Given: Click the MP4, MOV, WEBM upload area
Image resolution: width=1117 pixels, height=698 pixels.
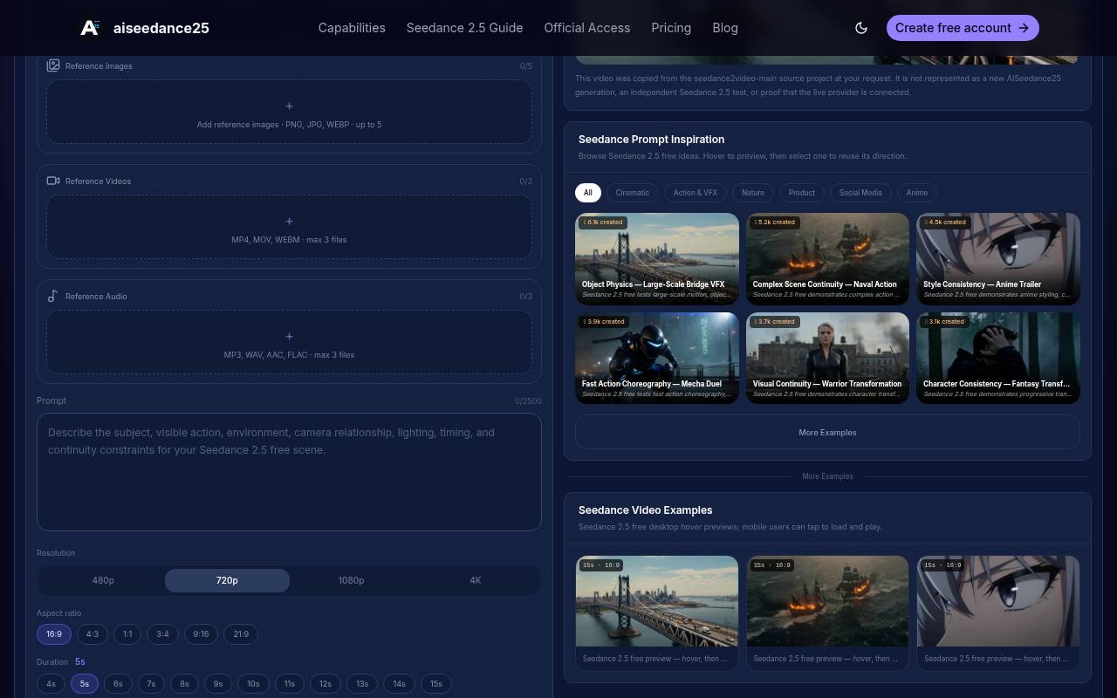Looking at the screenshot, I should 289,227.
